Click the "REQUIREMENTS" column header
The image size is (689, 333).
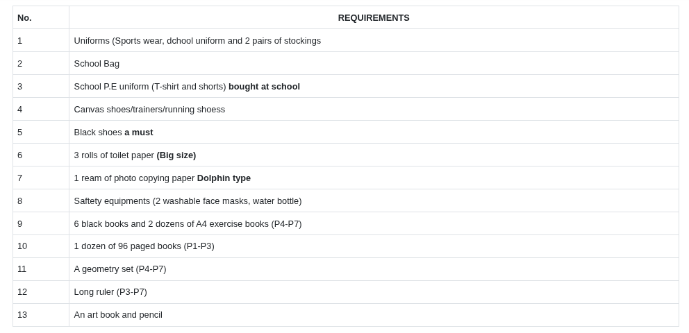point(374,18)
